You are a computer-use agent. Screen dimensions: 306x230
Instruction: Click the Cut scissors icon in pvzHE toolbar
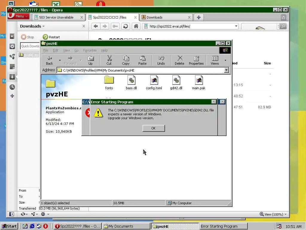point(109,60)
